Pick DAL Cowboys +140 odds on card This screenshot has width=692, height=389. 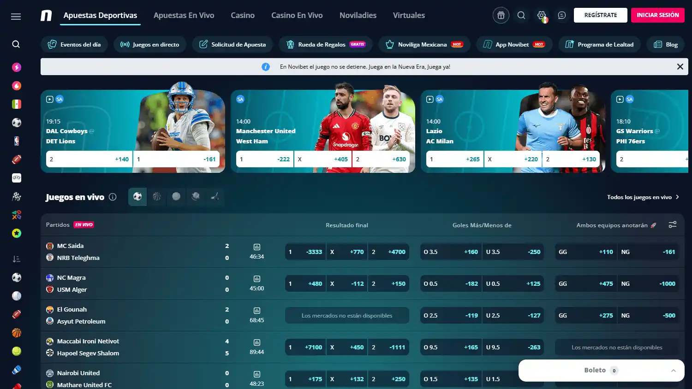click(89, 159)
